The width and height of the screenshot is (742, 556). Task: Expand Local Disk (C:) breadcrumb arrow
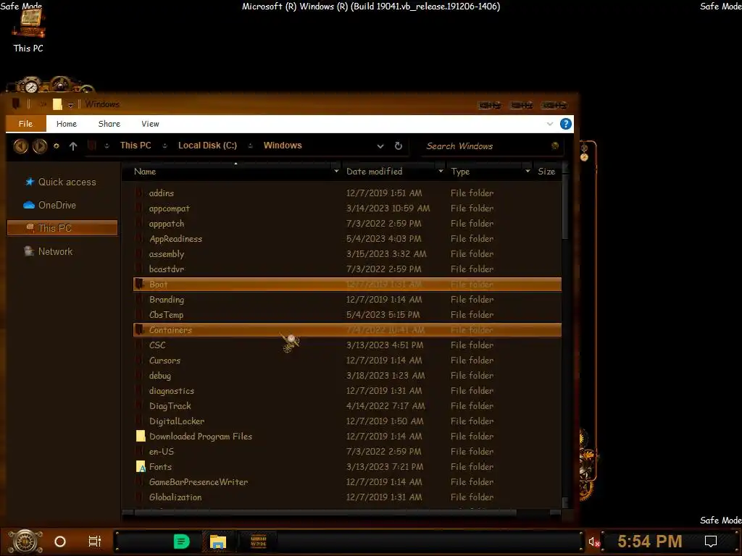[250, 146]
